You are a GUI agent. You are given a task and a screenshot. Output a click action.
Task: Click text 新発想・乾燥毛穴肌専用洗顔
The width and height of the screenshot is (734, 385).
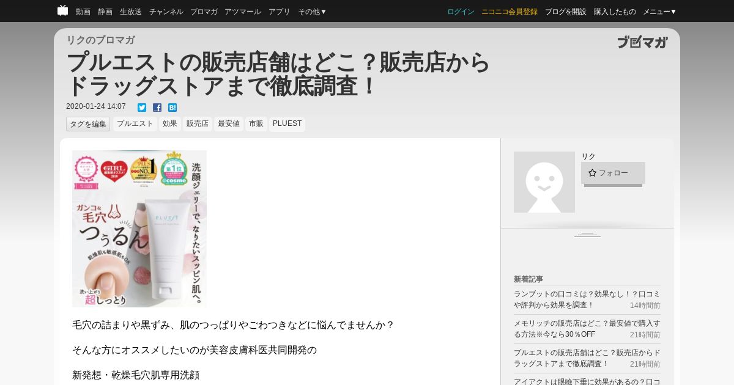135,375
